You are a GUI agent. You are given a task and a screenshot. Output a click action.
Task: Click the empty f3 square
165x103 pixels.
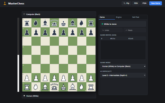point(73,68)
